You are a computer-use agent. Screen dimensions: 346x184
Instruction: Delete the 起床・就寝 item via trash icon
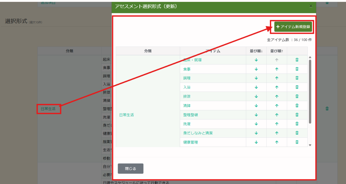pyautogui.click(x=297, y=60)
